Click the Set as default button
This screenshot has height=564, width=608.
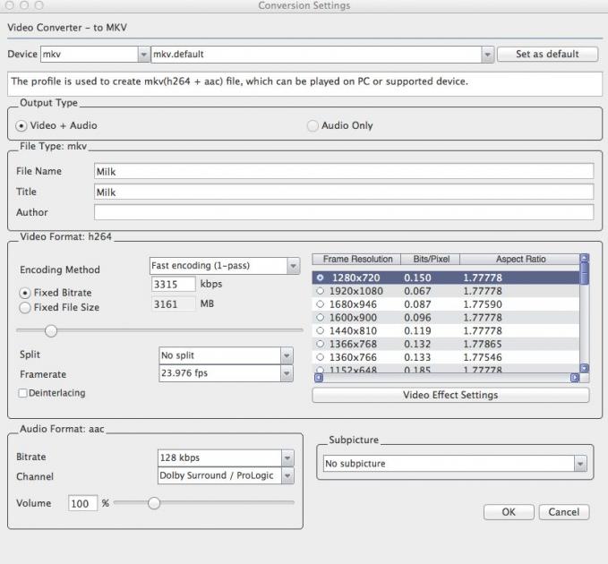(x=547, y=54)
